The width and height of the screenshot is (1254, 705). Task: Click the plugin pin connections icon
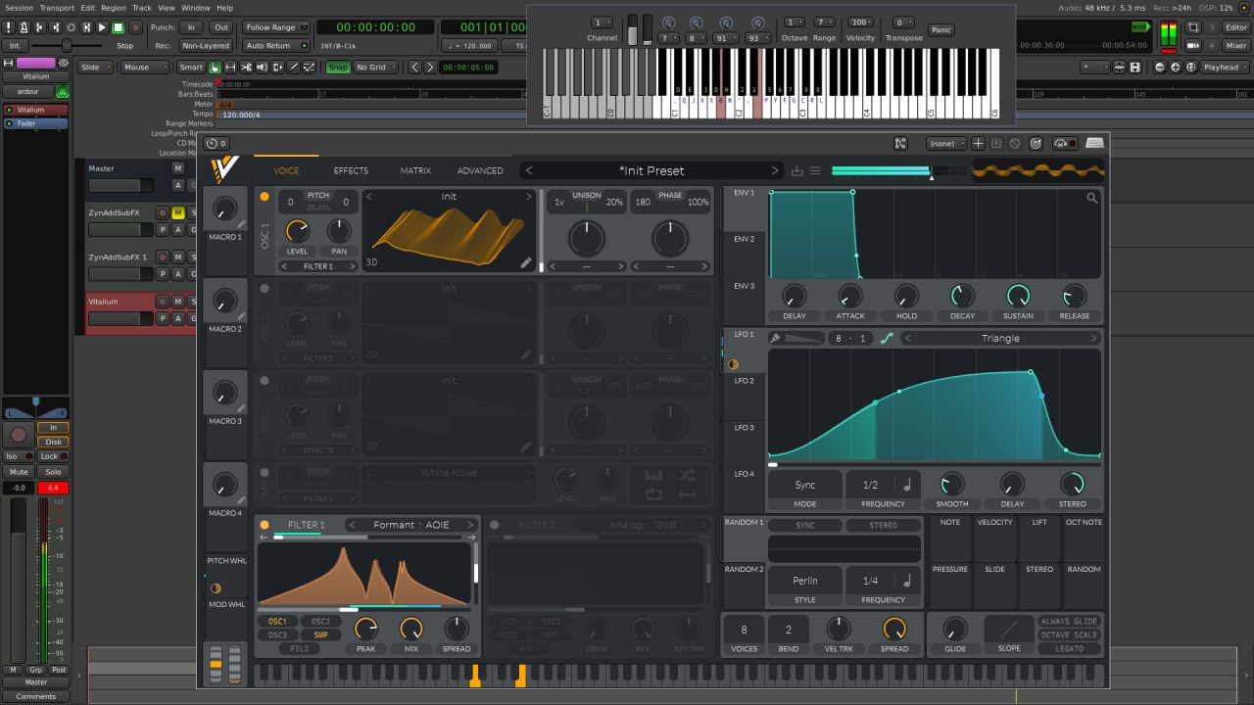click(900, 144)
